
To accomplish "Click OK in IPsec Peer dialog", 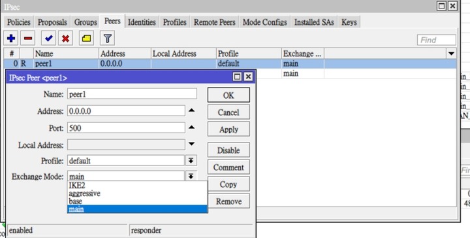I will (228, 95).
